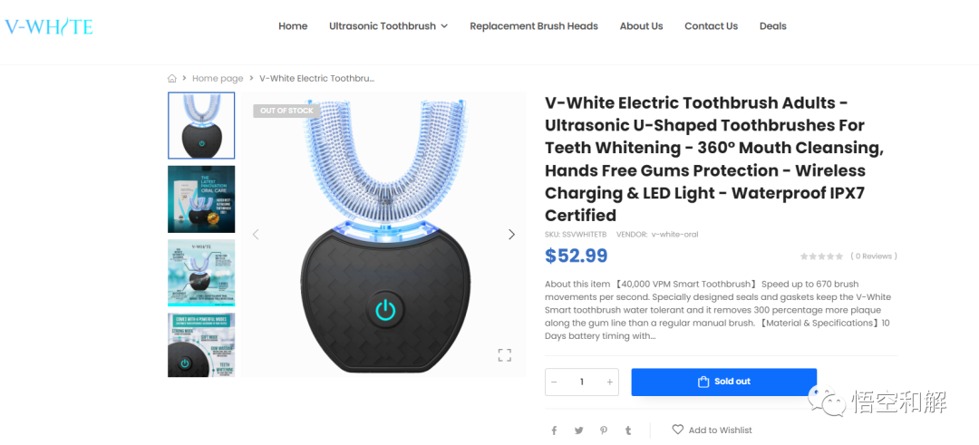Increase quantity with plus button
The height and width of the screenshot is (445, 979).
click(x=609, y=382)
